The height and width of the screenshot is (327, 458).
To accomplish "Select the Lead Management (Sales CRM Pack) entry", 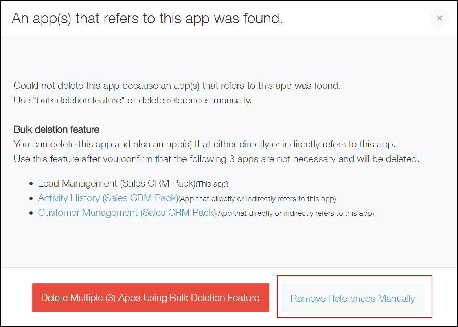I will pos(116,184).
